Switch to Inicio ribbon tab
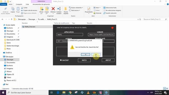The image size is (169, 95). point(11,4)
